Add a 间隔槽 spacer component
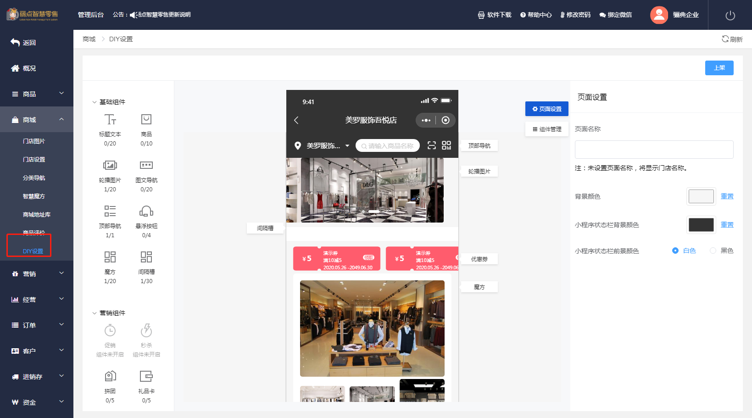 pos(146,268)
